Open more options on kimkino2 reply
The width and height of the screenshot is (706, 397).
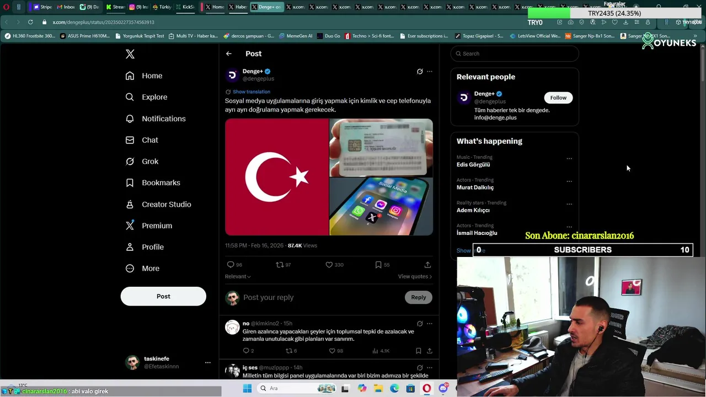430,324
